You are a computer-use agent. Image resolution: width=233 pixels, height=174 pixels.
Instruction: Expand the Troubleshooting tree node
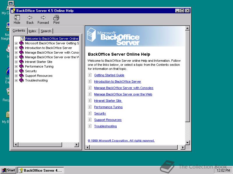pyautogui.click(x=16, y=81)
